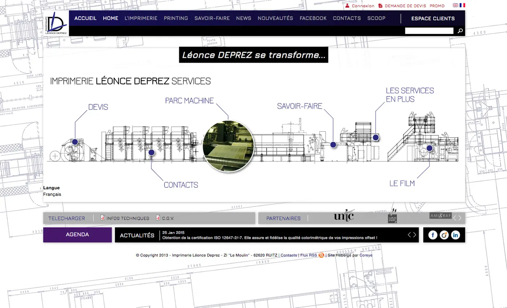Click the DEMANDE DE DEVIS link
Screen dimensions: 507x308
pyautogui.click(x=406, y=6)
